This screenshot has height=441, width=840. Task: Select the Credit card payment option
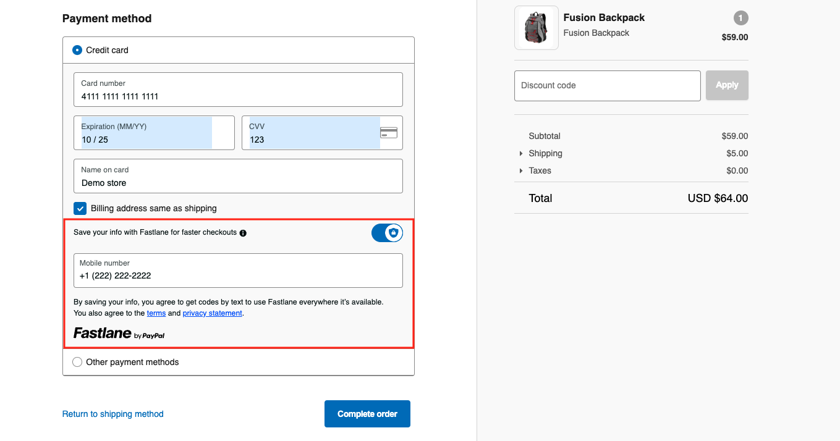(x=77, y=50)
